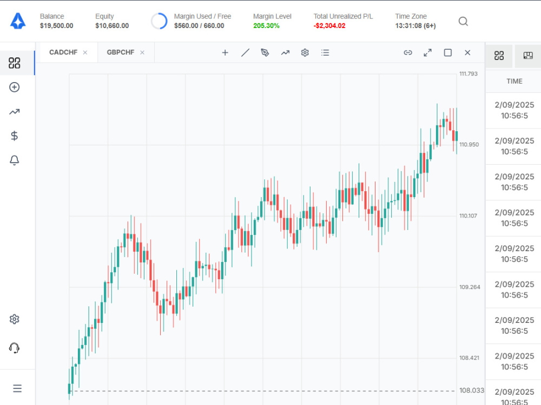The width and height of the screenshot is (541, 405).
Task: Click the 108.033 current price label
Action: tap(472, 390)
